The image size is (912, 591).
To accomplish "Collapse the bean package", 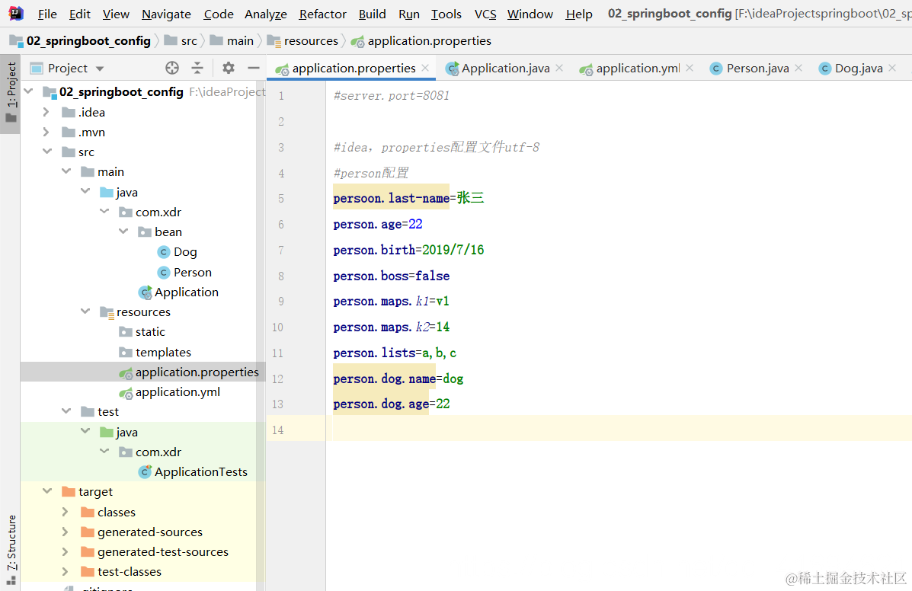I will [x=123, y=232].
